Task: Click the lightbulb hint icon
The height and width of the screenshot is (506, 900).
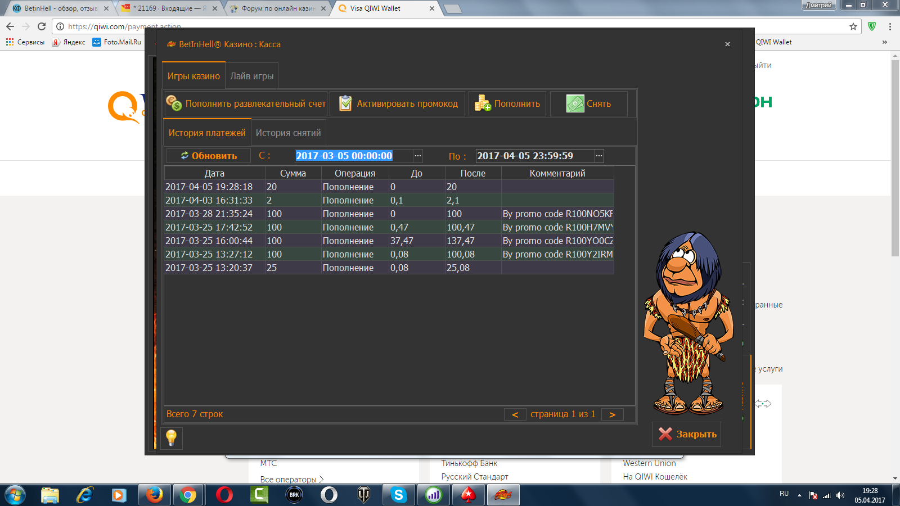Action: 172,437
